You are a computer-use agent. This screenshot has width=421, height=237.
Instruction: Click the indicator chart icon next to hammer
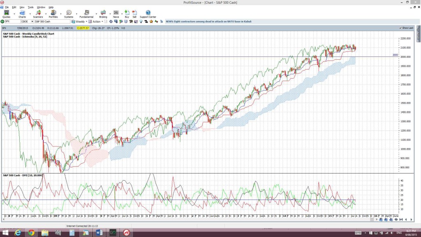pyautogui.click(x=136, y=21)
